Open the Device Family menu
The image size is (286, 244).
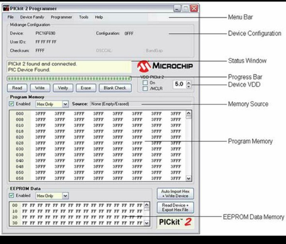pos(32,17)
